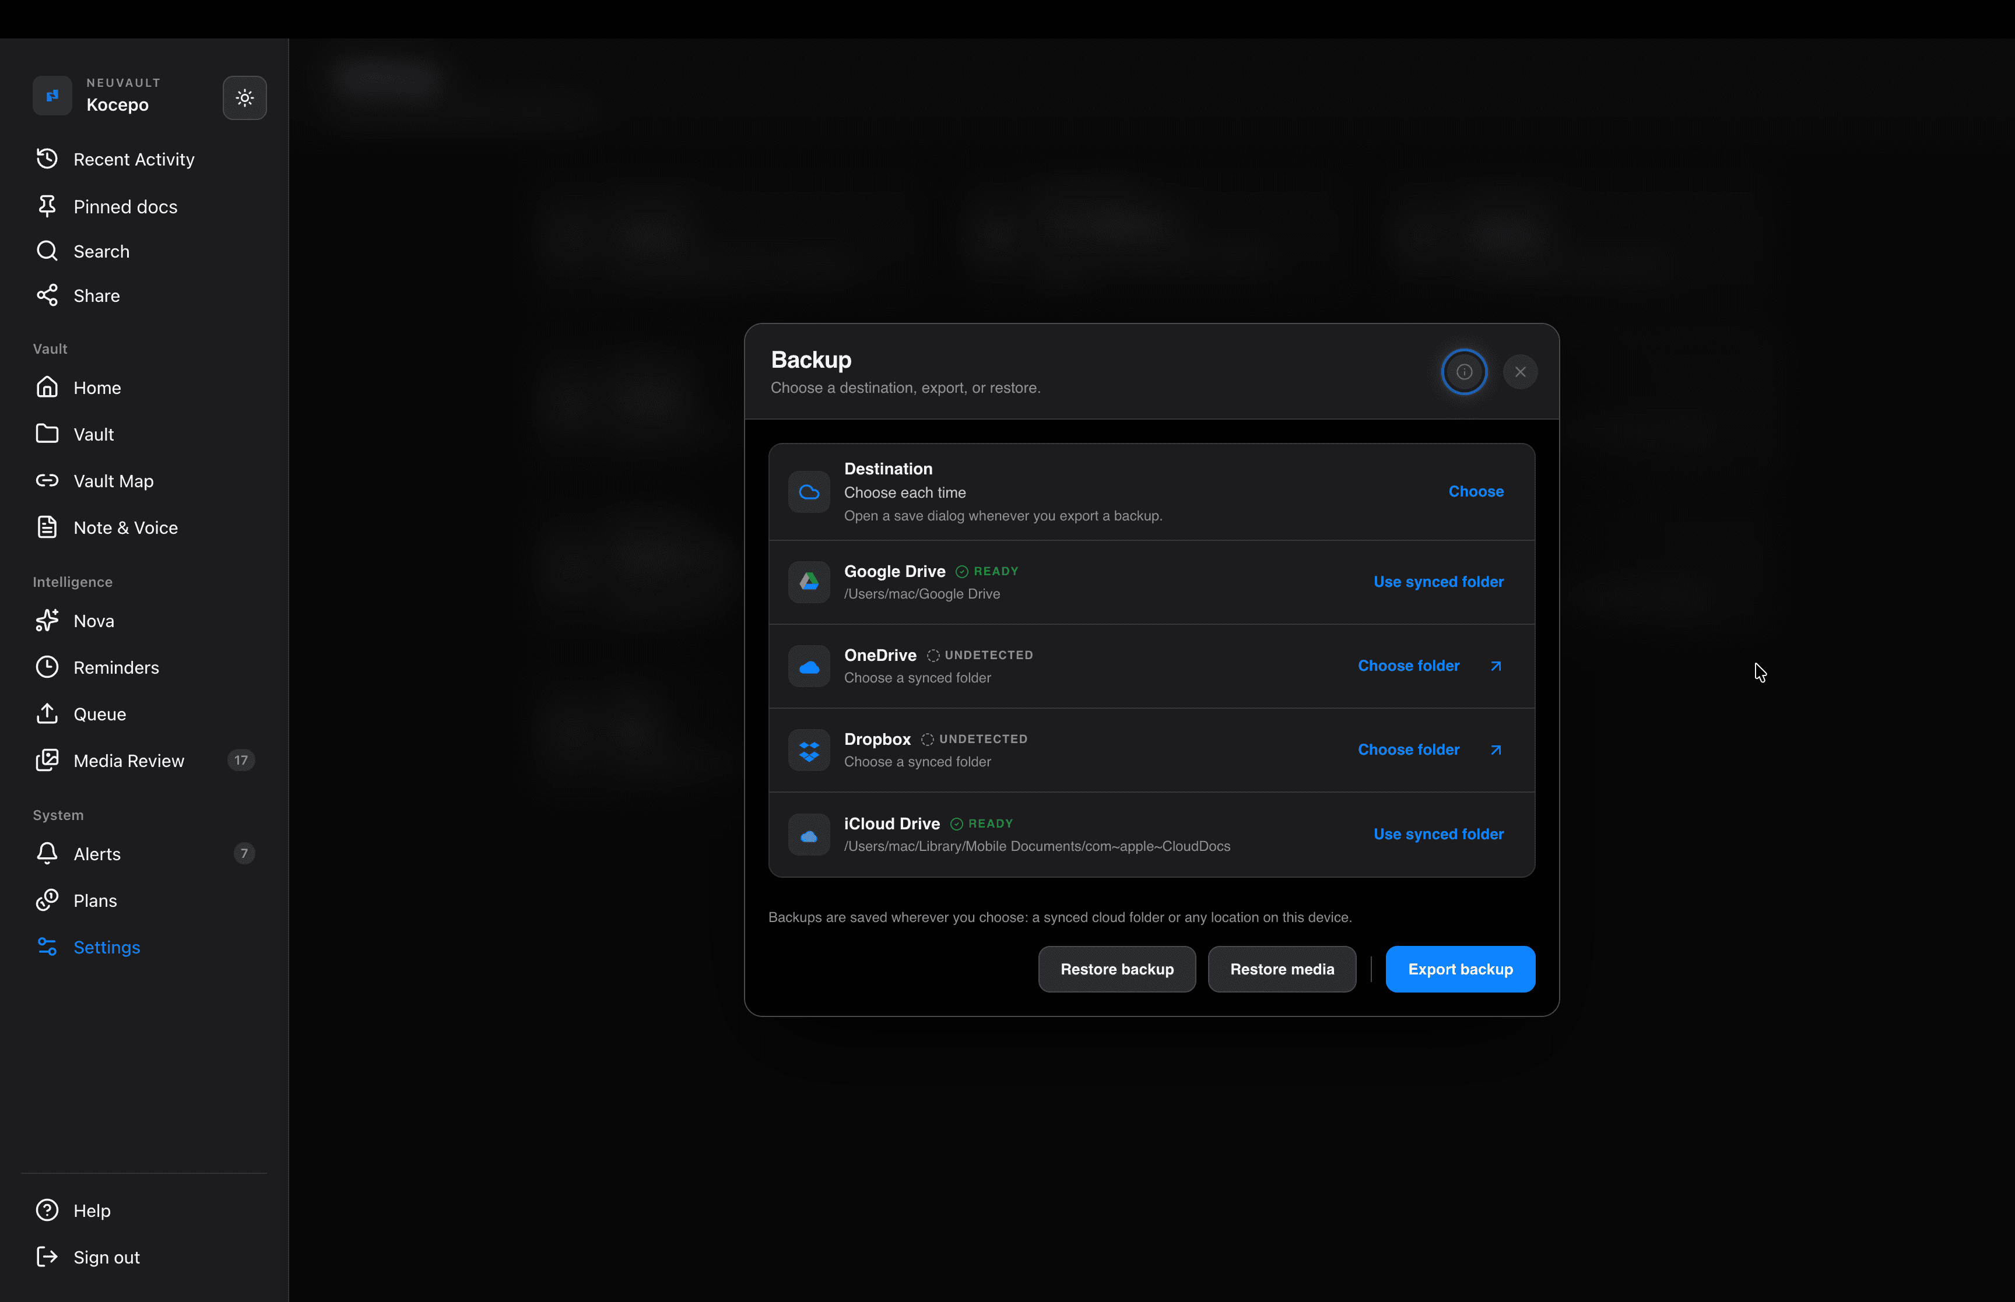Click Sign out
Image resolution: width=2015 pixels, height=1302 pixels.
tap(144, 1257)
